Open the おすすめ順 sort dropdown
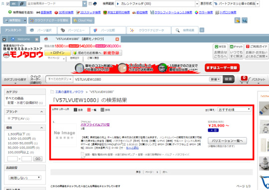 tap(234, 109)
